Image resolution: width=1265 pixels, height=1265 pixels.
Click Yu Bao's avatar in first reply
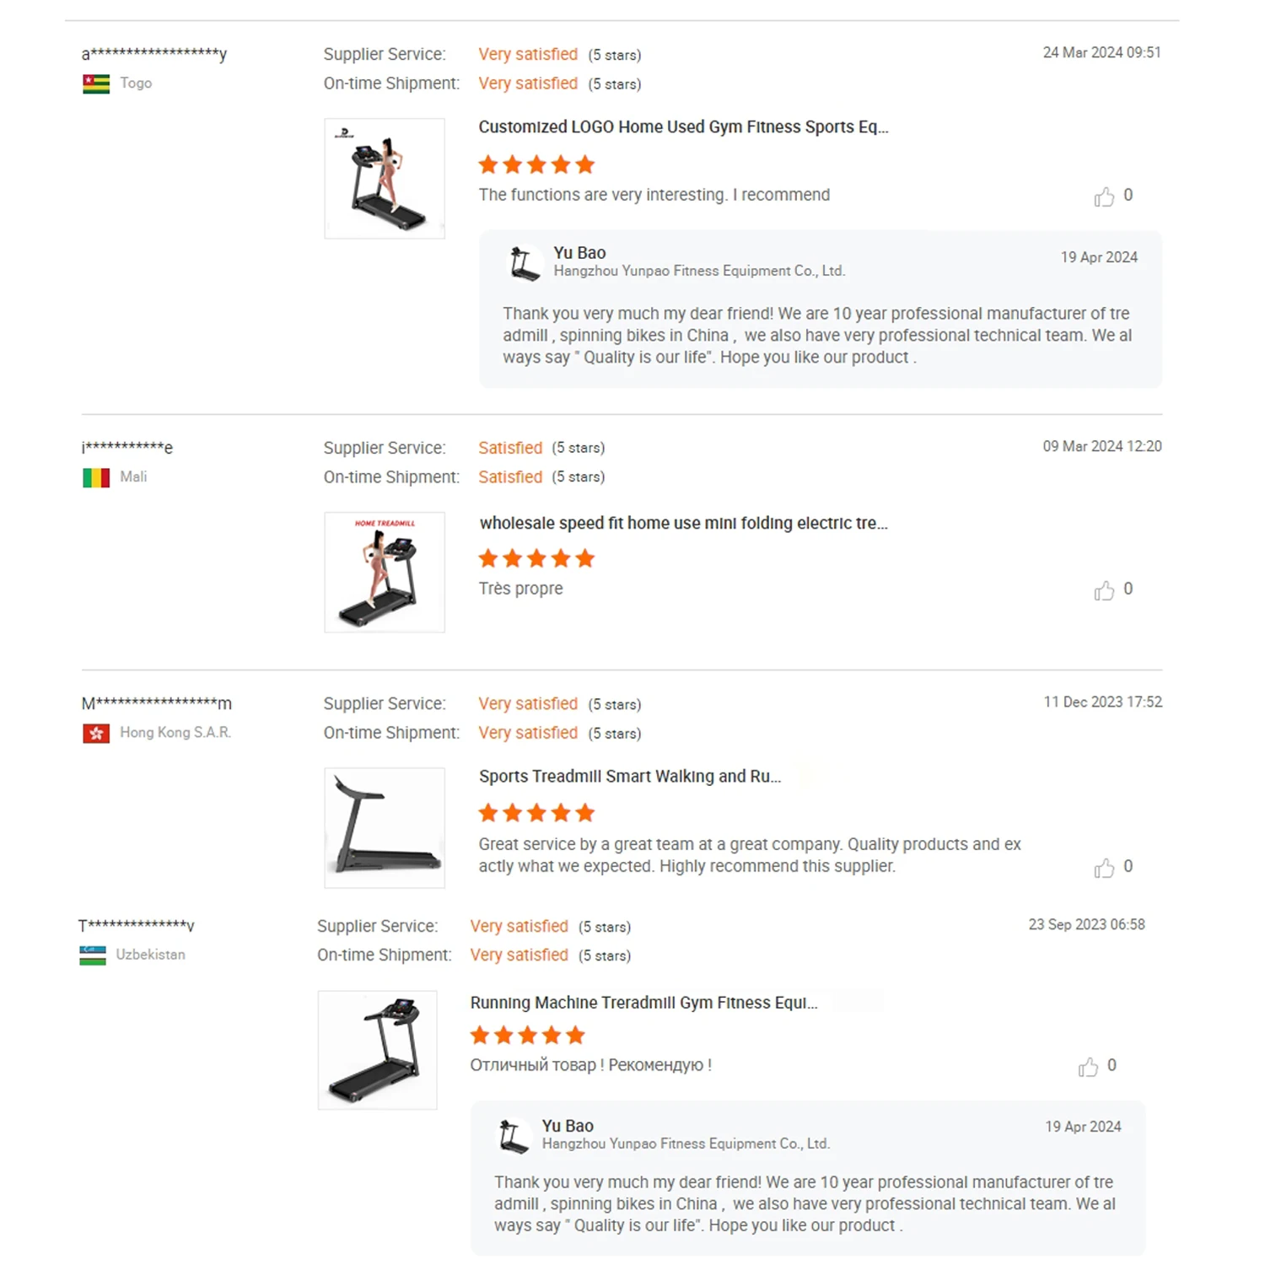[525, 263]
